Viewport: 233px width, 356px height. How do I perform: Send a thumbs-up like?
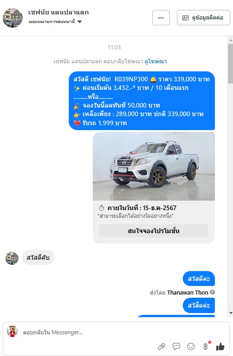click(x=220, y=347)
